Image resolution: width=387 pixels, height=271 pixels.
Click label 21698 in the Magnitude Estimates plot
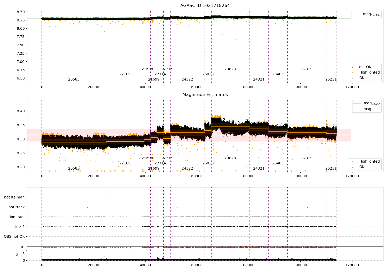point(147,158)
